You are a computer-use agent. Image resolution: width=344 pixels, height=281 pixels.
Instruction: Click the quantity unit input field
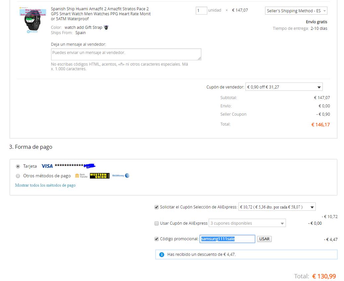point(201,11)
